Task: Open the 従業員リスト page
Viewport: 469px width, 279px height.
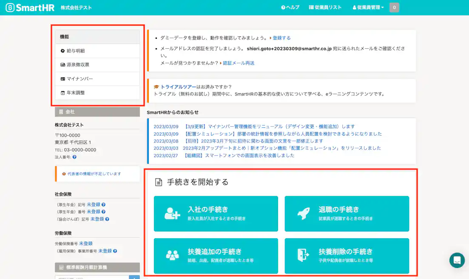Action: (x=325, y=7)
